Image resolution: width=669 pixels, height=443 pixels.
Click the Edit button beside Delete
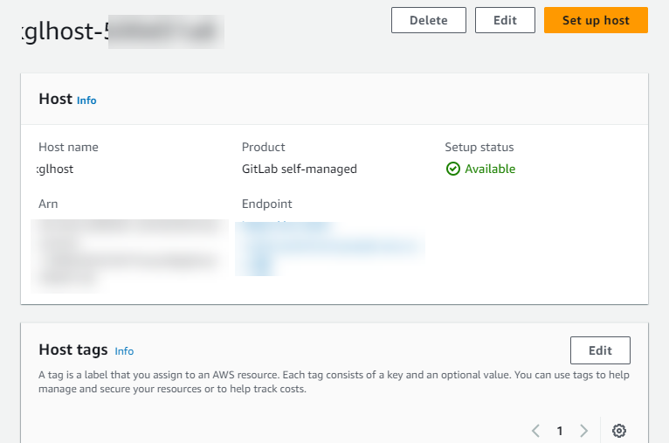(505, 20)
